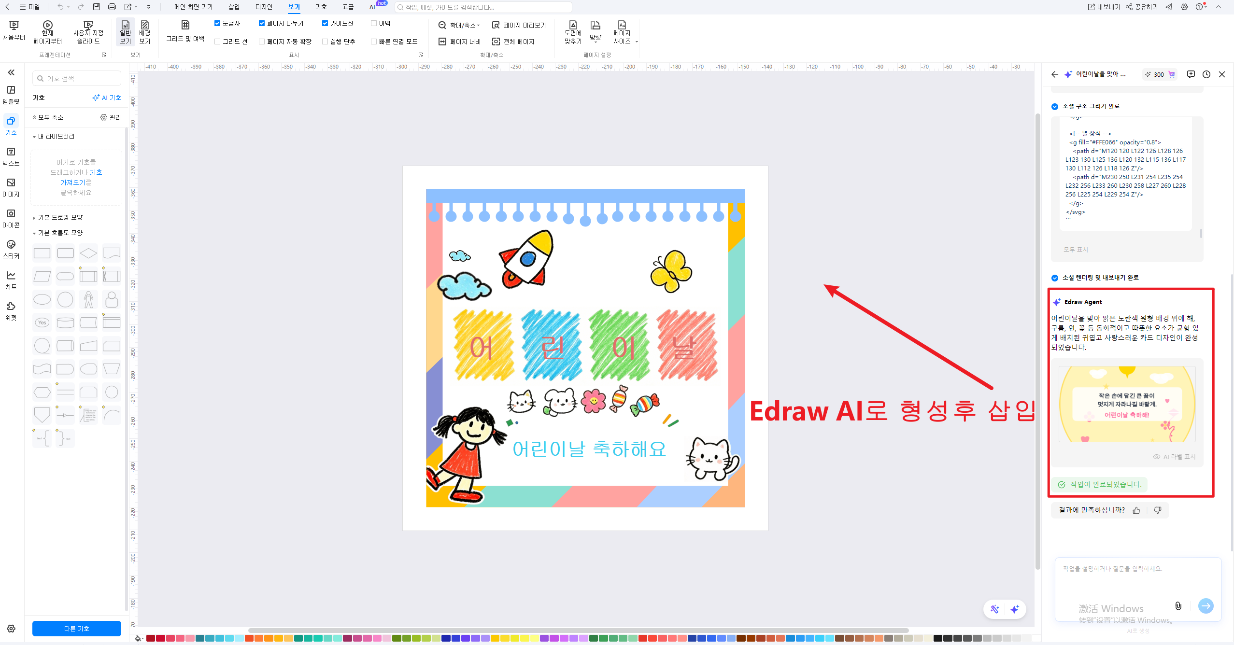Open the AI menu tab
Screen dimensions: 1234x645
(371, 7)
